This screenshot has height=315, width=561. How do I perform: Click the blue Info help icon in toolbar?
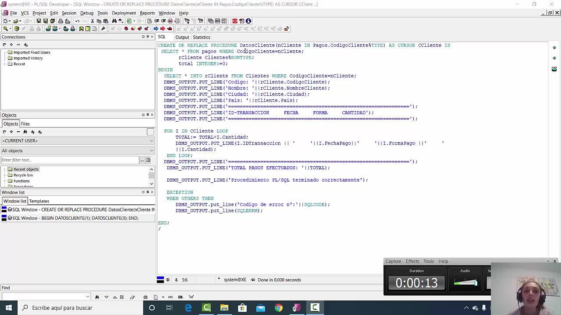pyautogui.click(x=249, y=21)
